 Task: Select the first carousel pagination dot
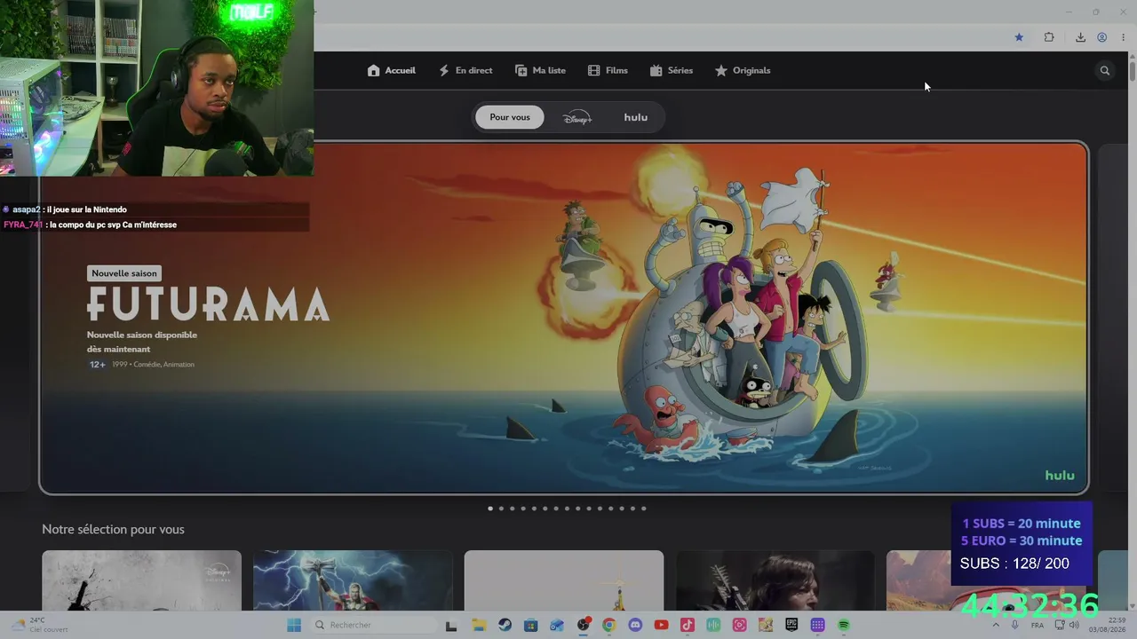(x=490, y=509)
